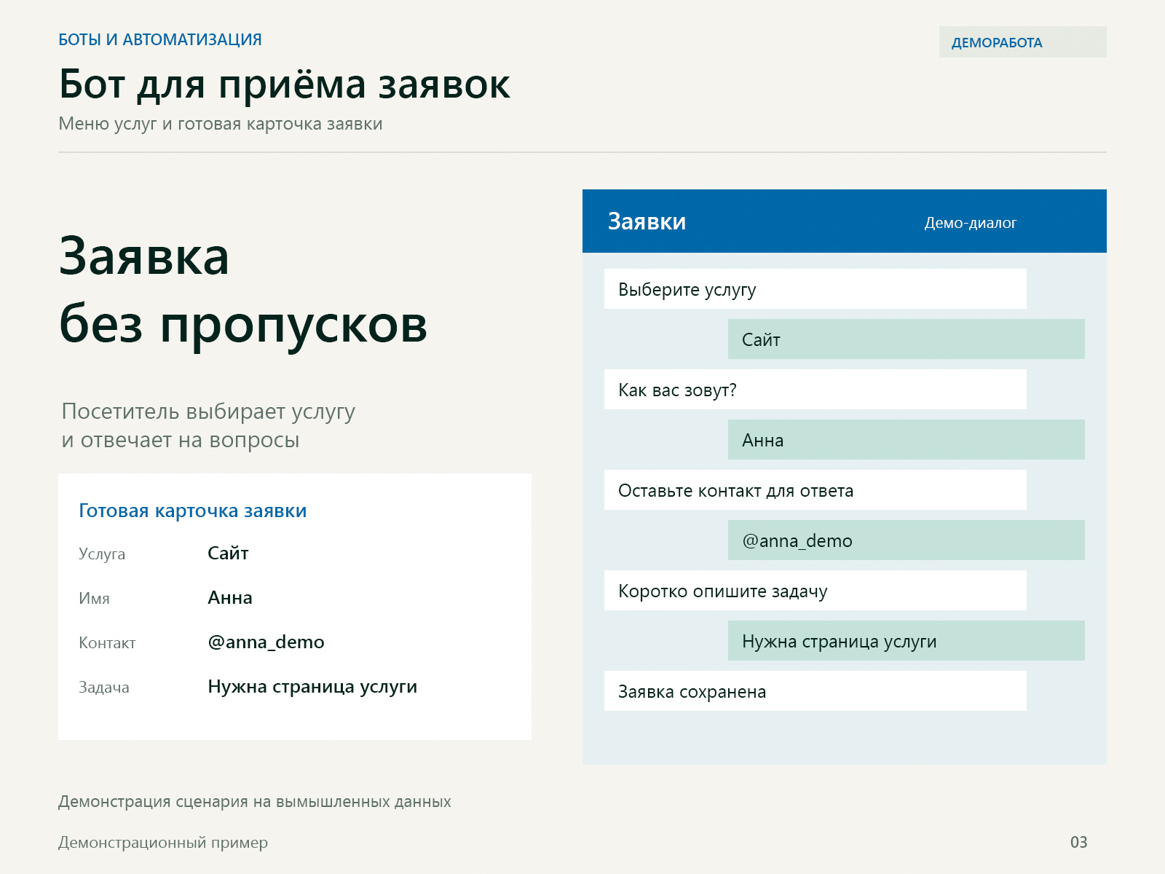The height and width of the screenshot is (874, 1165).
Task: Click the page number 03
Action: [1078, 843]
